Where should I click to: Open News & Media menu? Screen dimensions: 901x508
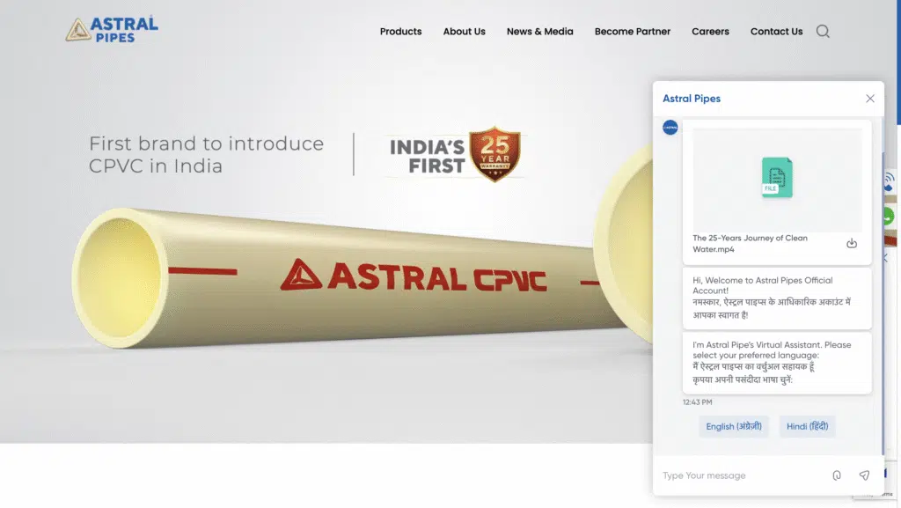tap(539, 32)
